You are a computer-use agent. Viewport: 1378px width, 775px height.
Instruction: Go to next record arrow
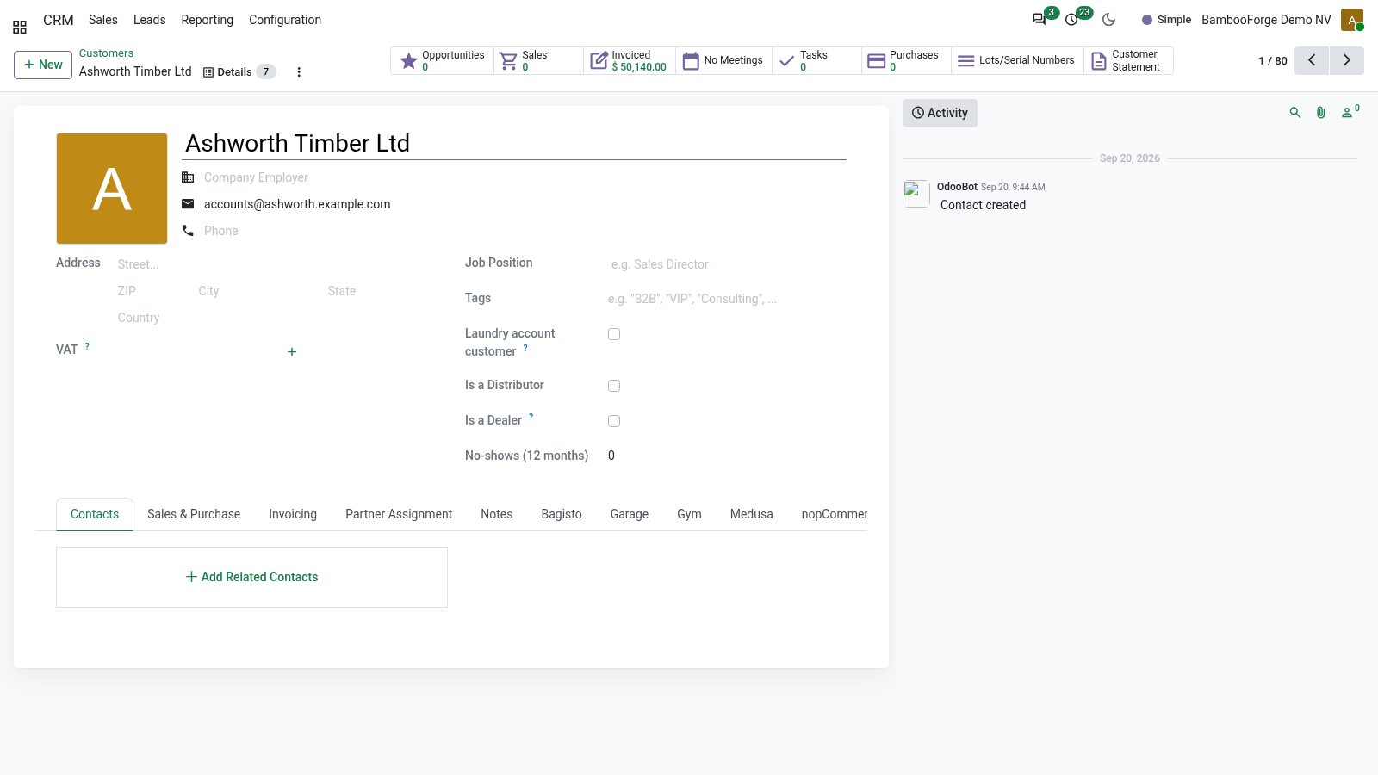[1347, 60]
